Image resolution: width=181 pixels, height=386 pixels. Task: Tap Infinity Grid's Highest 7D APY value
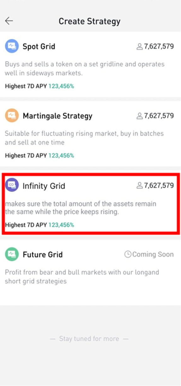point(61,225)
